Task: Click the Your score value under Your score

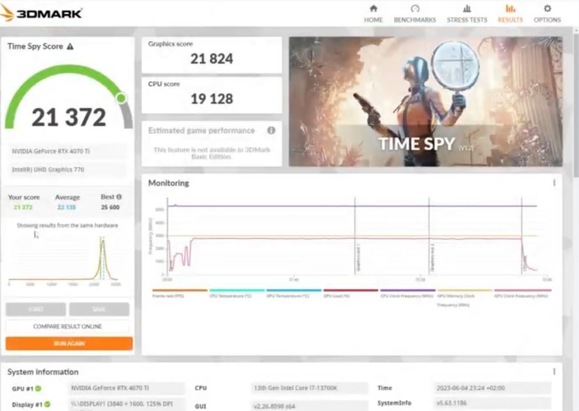Action: click(23, 207)
